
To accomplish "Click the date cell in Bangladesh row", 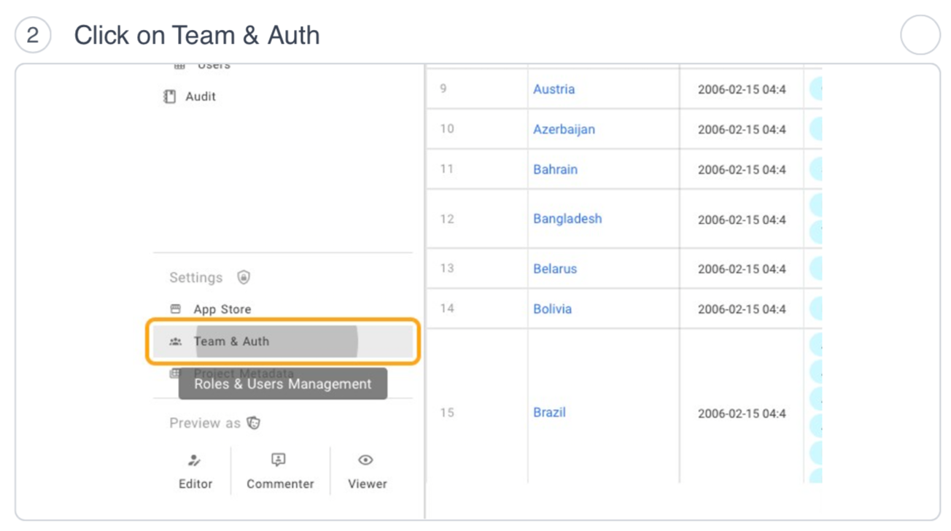I will [x=742, y=220].
